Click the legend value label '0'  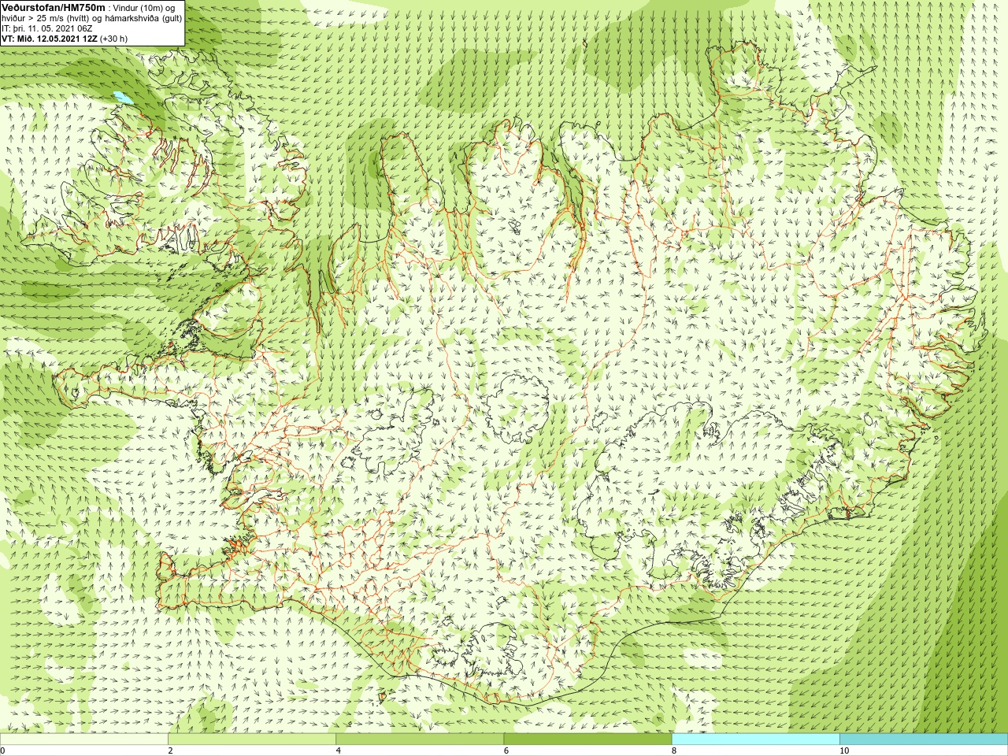tap(3, 750)
